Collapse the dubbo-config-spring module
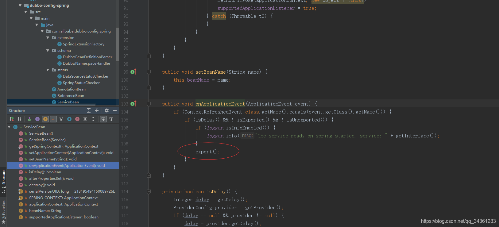499x227 pixels. click(20, 6)
